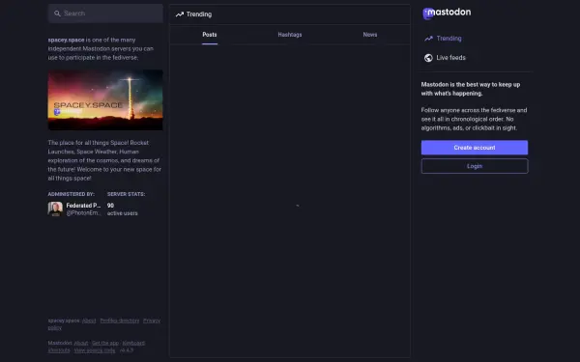Screen dimensions: 580x362
Task: Click the 'ADMINISTERED BY:' heading
Action: pyautogui.click(x=71, y=194)
